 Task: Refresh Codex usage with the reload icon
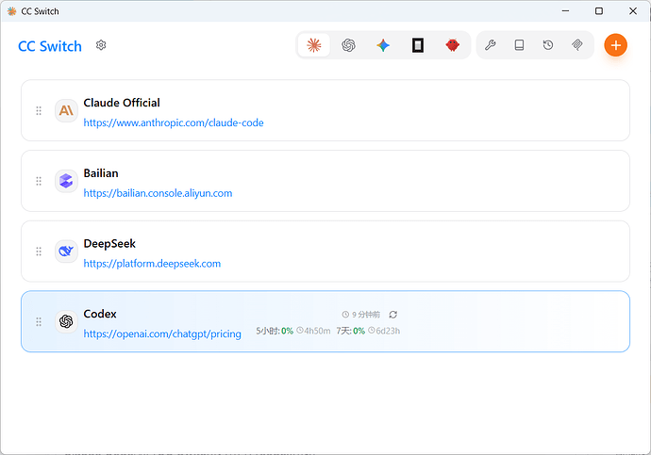pyautogui.click(x=393, y=315)
